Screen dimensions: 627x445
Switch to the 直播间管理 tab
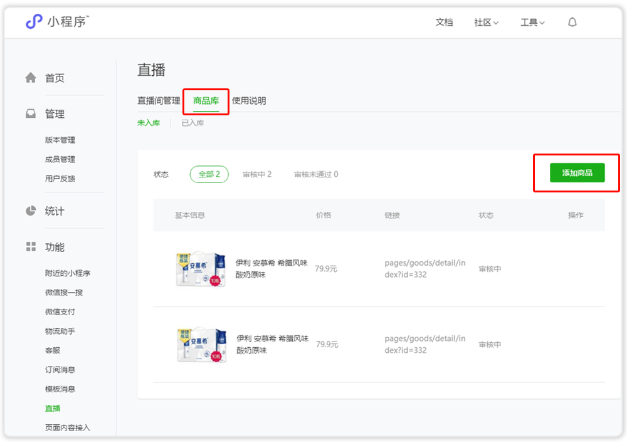(159, 101)
